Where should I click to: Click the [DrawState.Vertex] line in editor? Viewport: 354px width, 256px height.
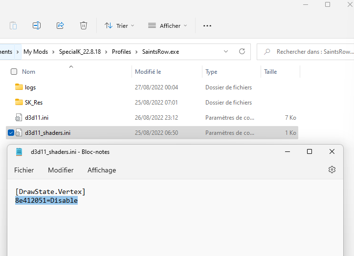pyautogui.click(x=50, y=192)
